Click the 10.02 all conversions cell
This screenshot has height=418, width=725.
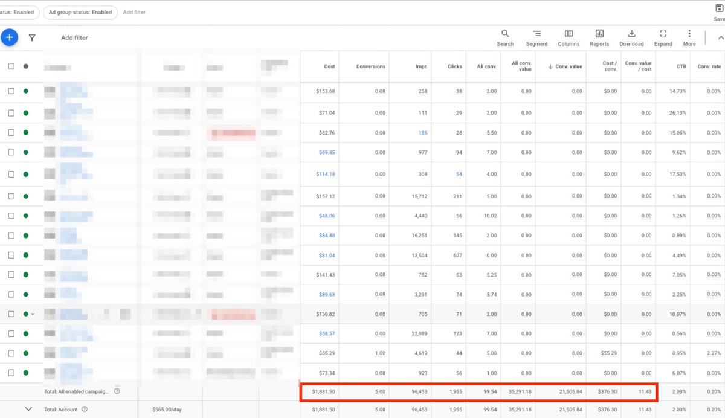pyautogui.click(x=489, y=216)
